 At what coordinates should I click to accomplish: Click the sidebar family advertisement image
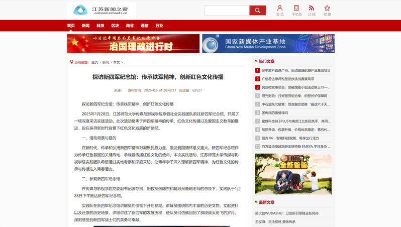(293, 174)
